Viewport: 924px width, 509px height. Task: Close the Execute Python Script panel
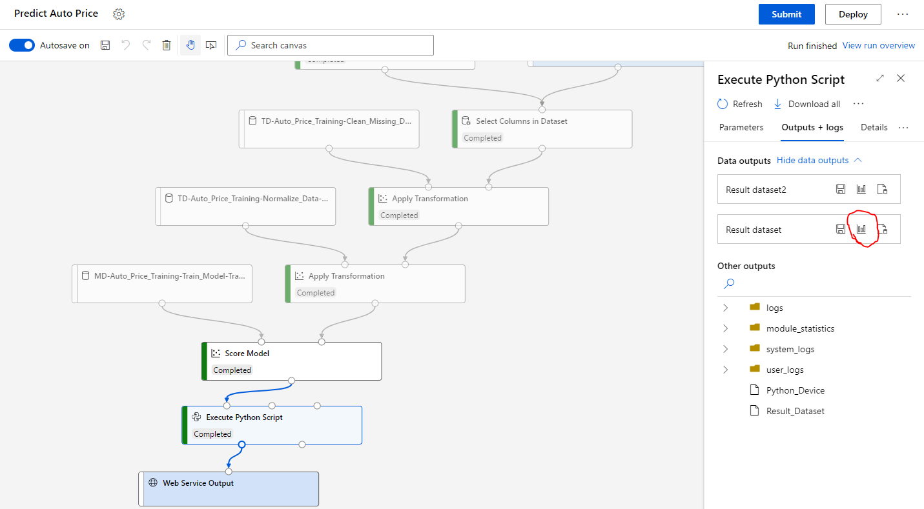pos(901,78)
